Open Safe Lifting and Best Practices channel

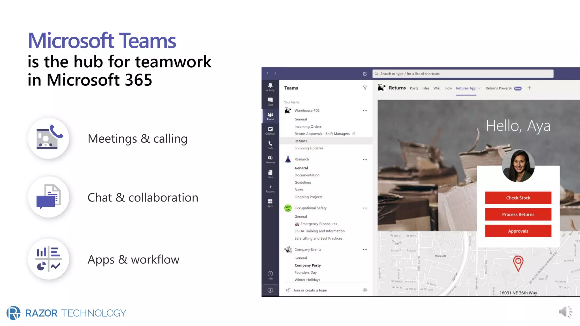pos(318,239)
